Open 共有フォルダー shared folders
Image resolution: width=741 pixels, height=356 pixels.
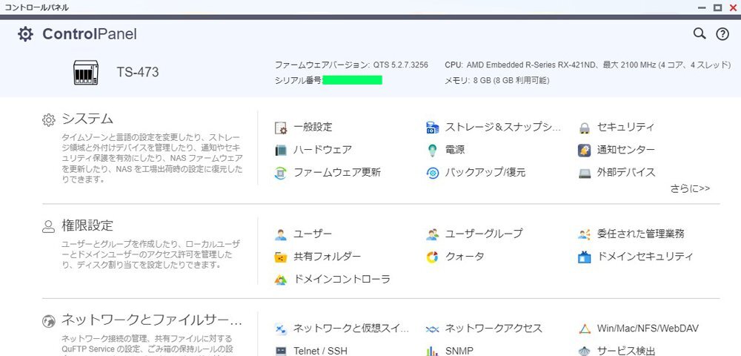(x=327, y=257)
